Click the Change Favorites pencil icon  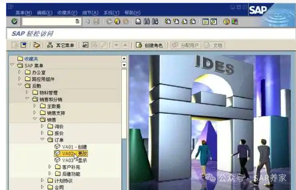[104, 45]
